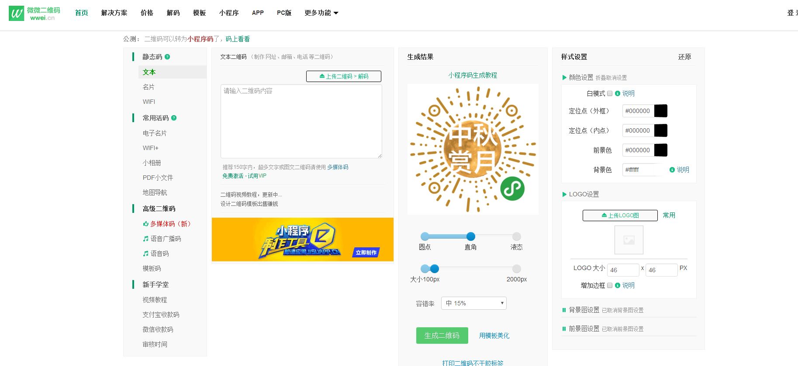This screenshot has width=798, height=366.
Task: Open the 小程序 nav item
Action: 229,13
